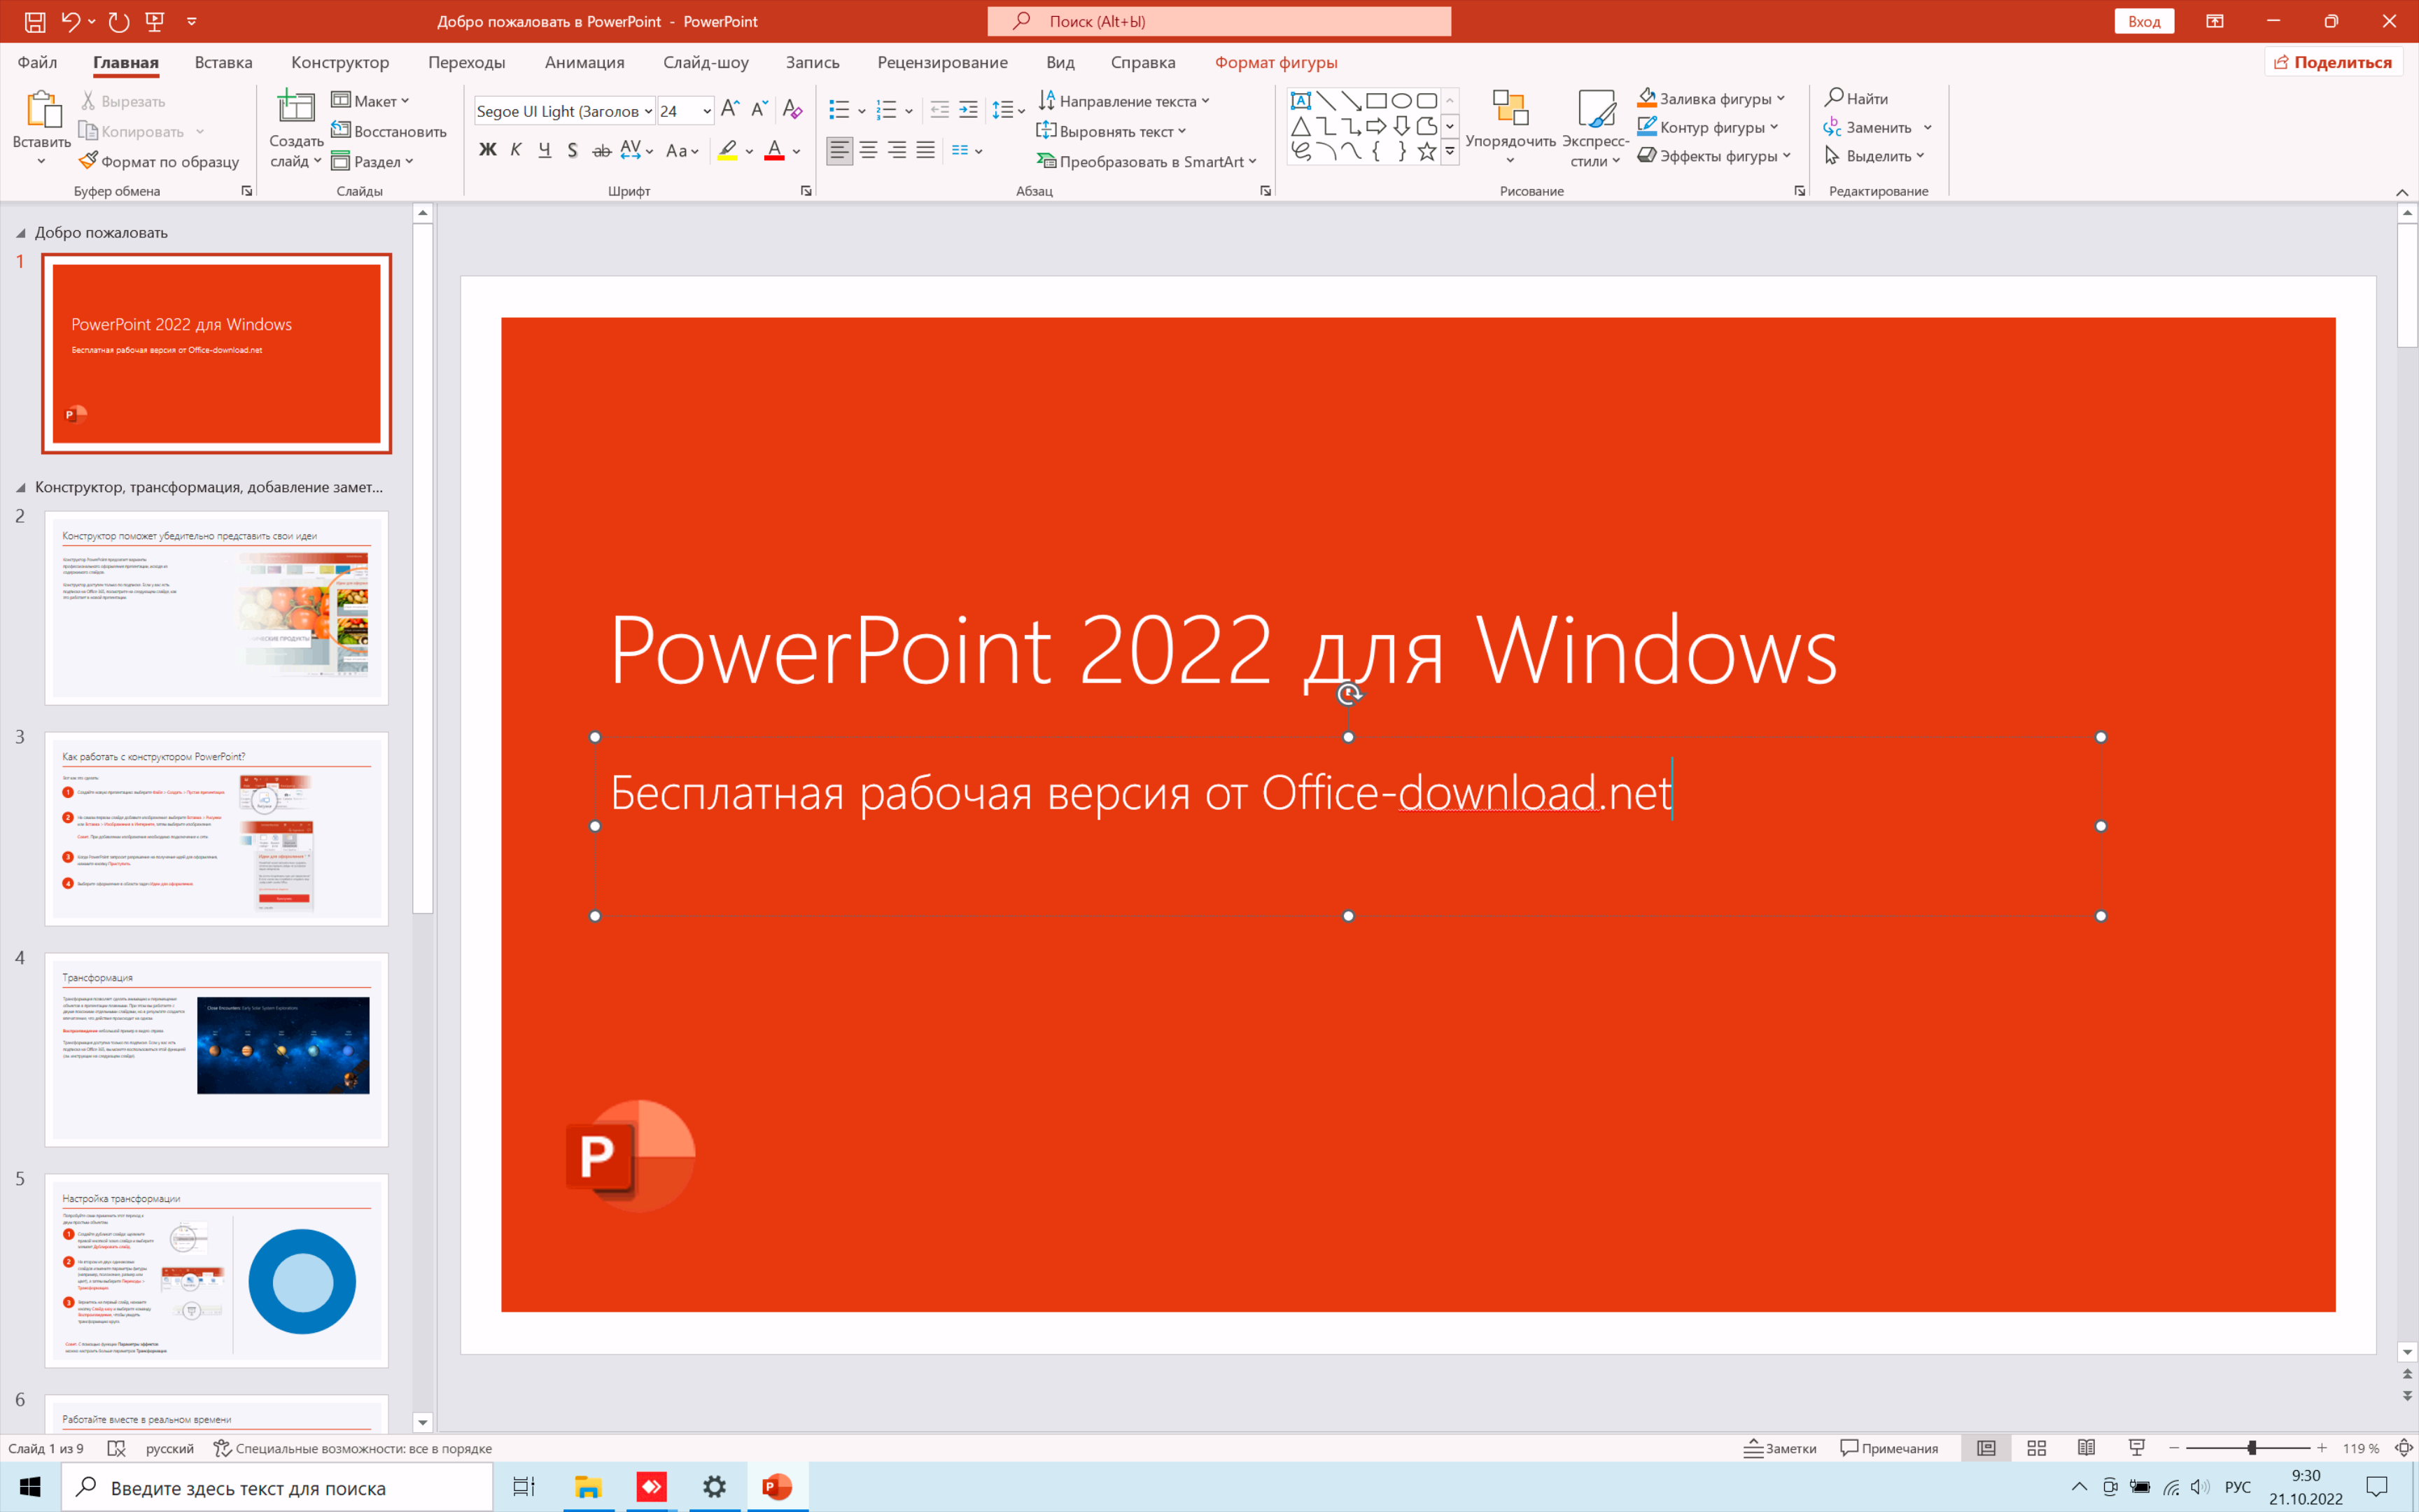Switch to the Вставка tab
Image resolution: width=2419 pixels, height=1512 pixels.
(x=223, y=62)
